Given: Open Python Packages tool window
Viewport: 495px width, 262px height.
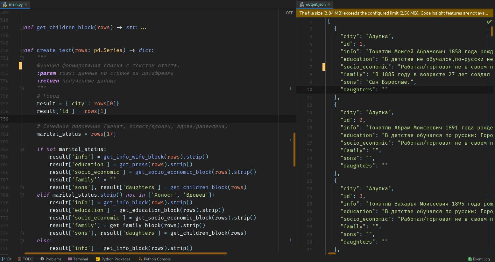Looking at the screenshot, I should [x=113, y=259].
